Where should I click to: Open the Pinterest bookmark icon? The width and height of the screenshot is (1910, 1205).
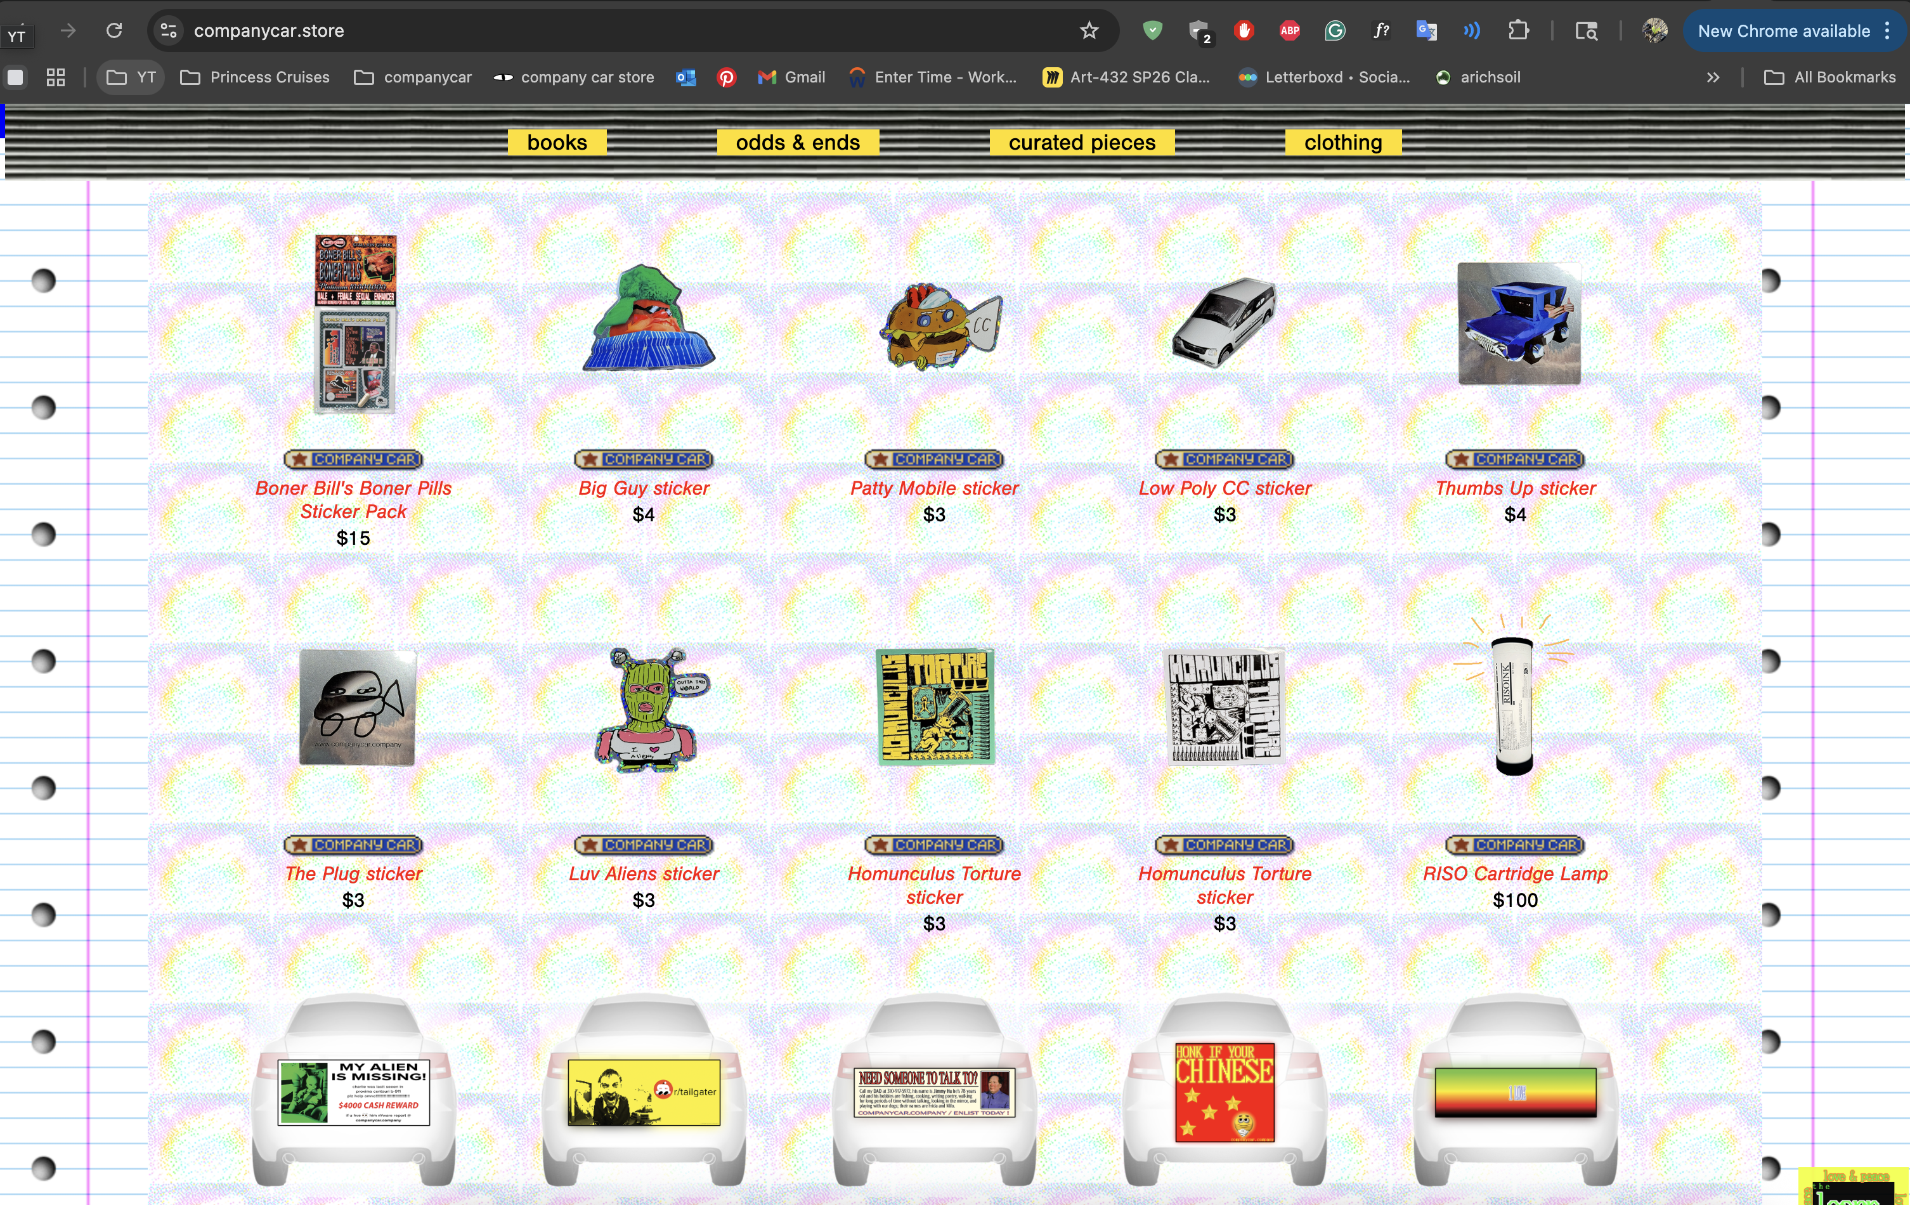pyautogui.click(x=726, y=77)
